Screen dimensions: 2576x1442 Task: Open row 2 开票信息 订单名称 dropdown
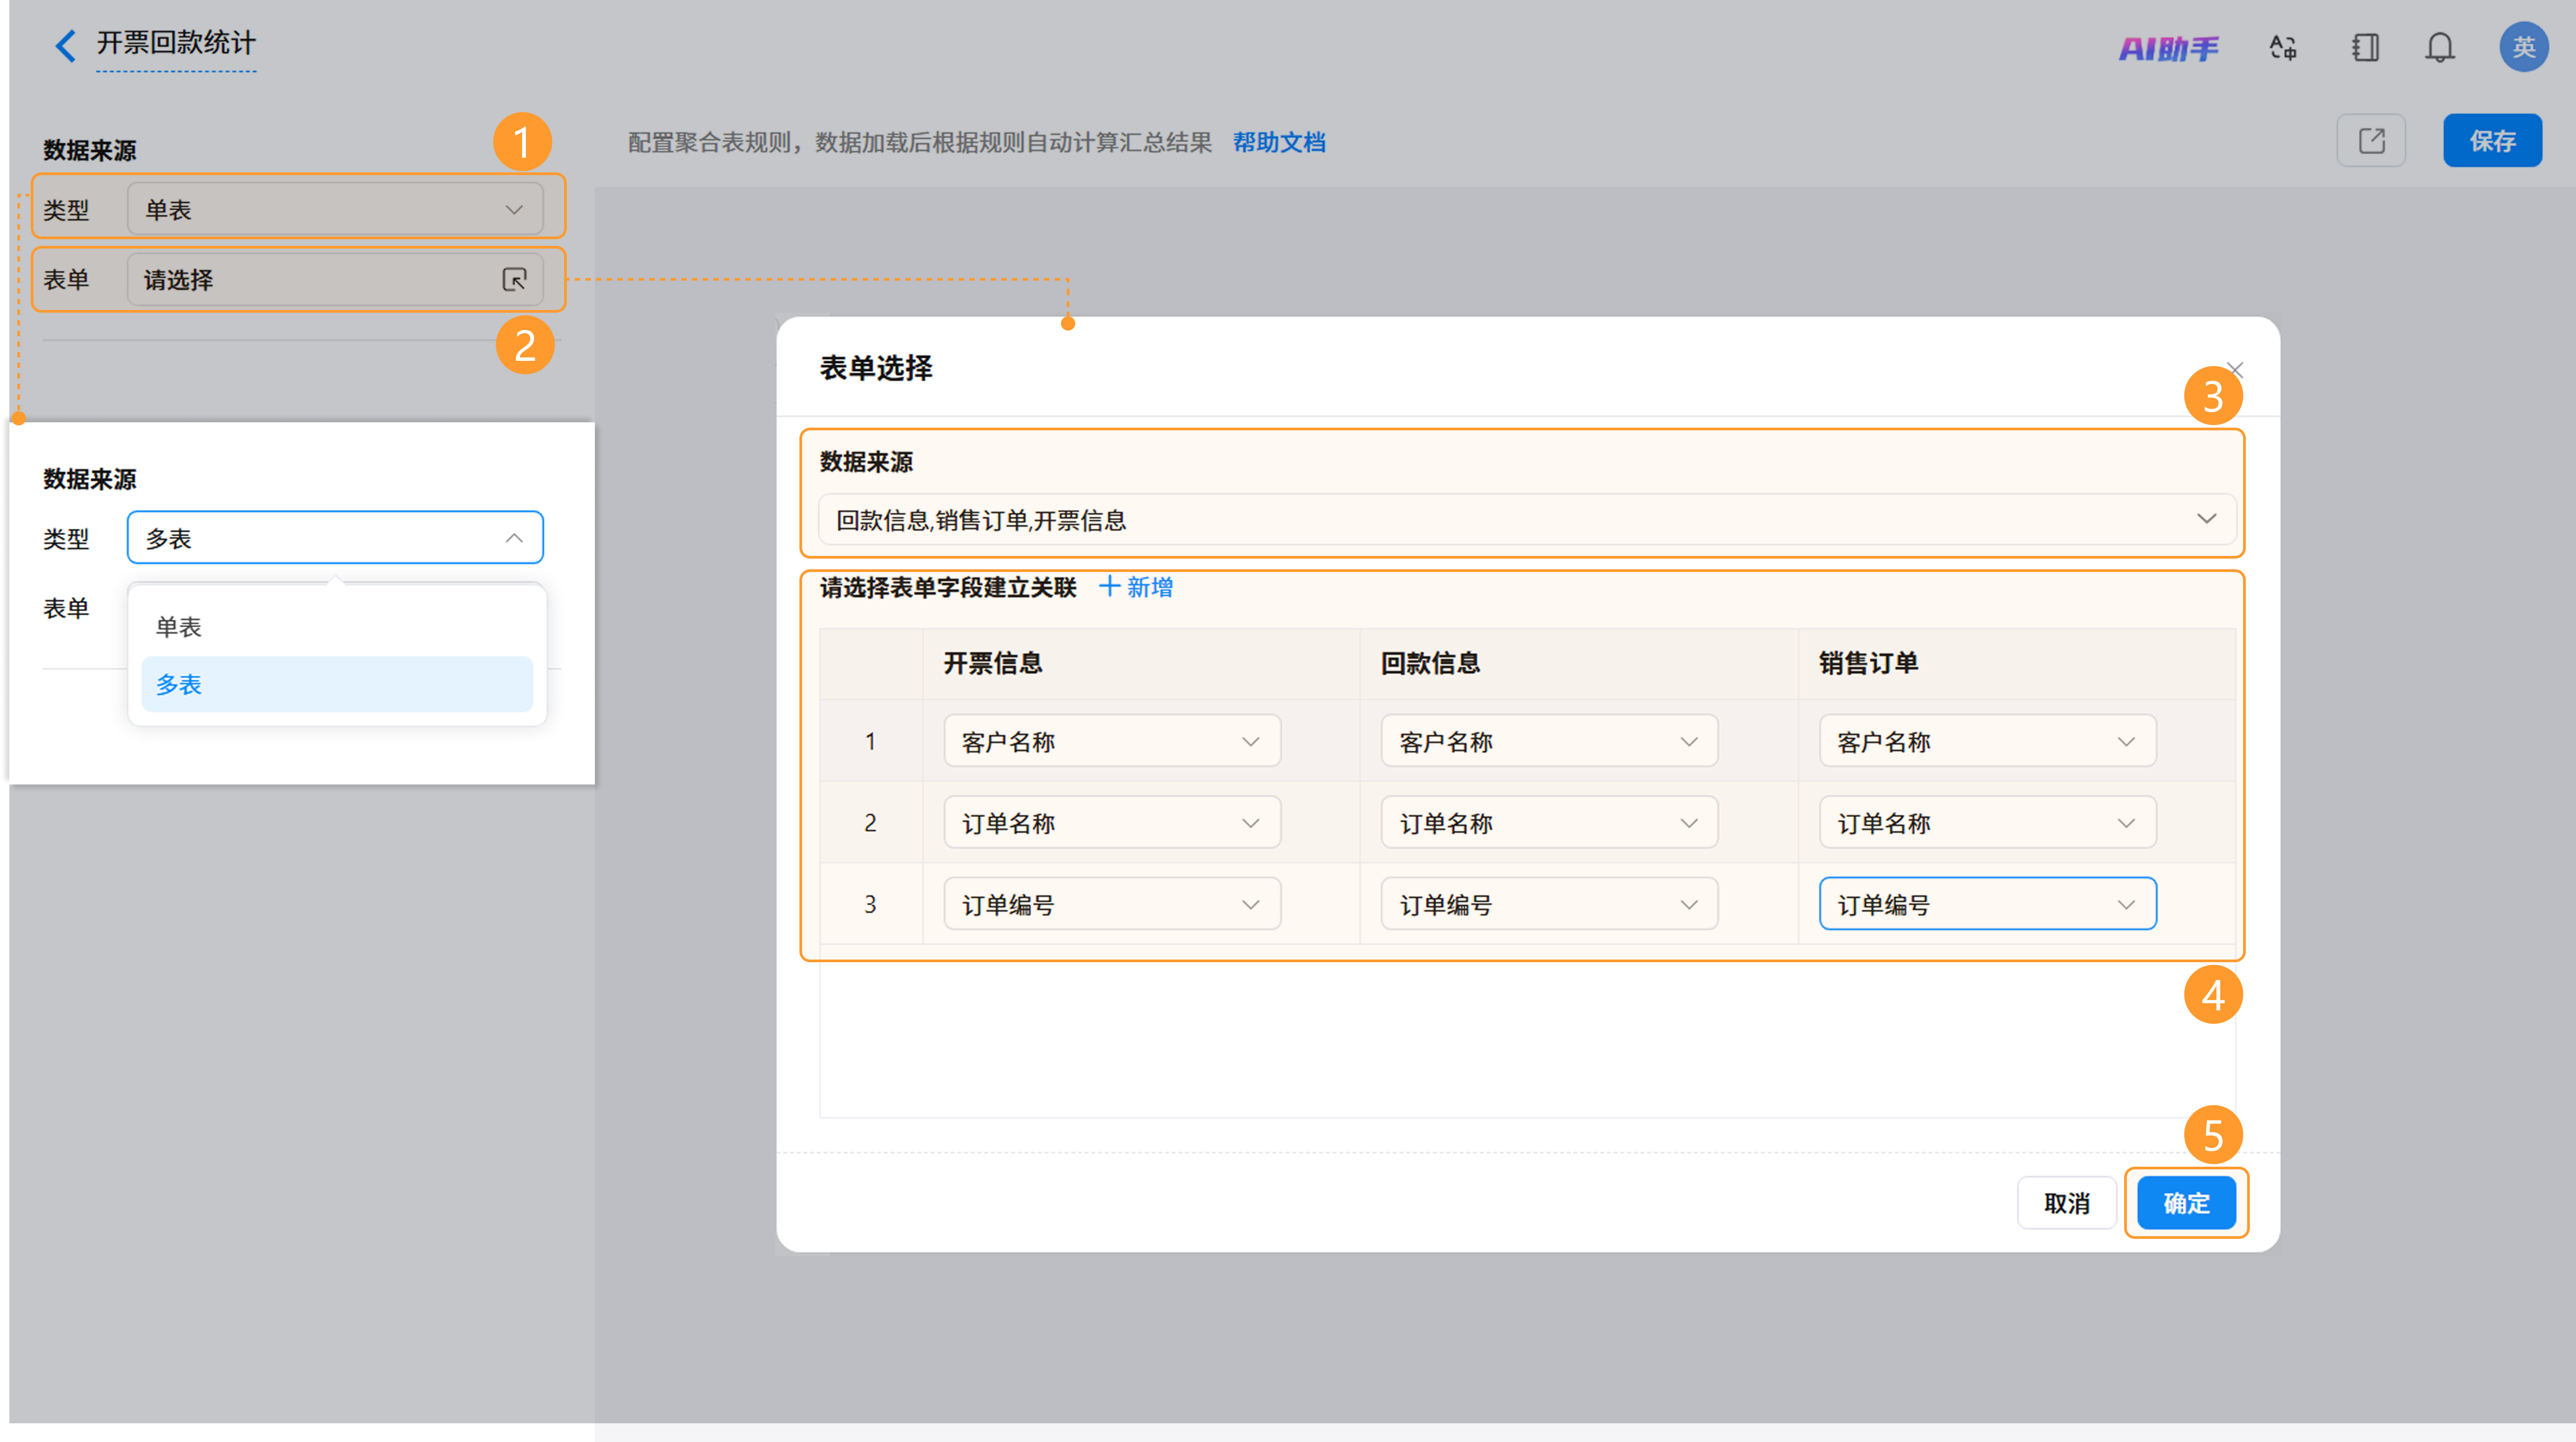(1112, 822)
